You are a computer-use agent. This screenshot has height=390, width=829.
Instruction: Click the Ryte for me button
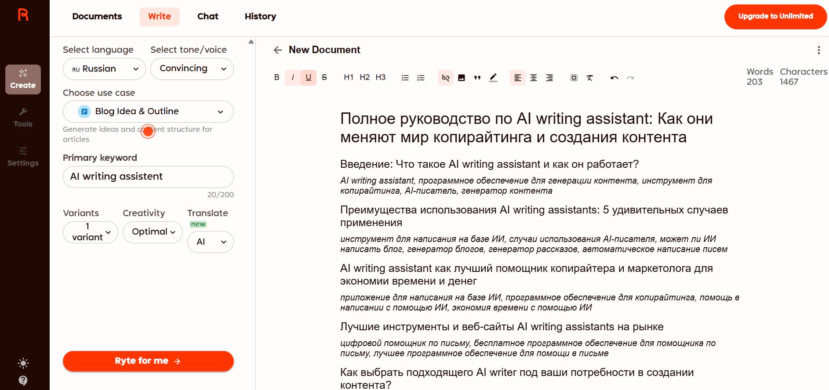148,361
